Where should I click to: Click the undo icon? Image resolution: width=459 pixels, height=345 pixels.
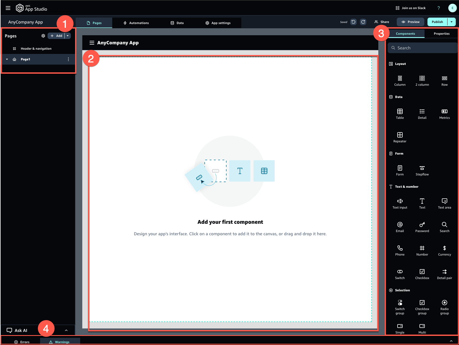pyautogui.click(x=353, y=22)
